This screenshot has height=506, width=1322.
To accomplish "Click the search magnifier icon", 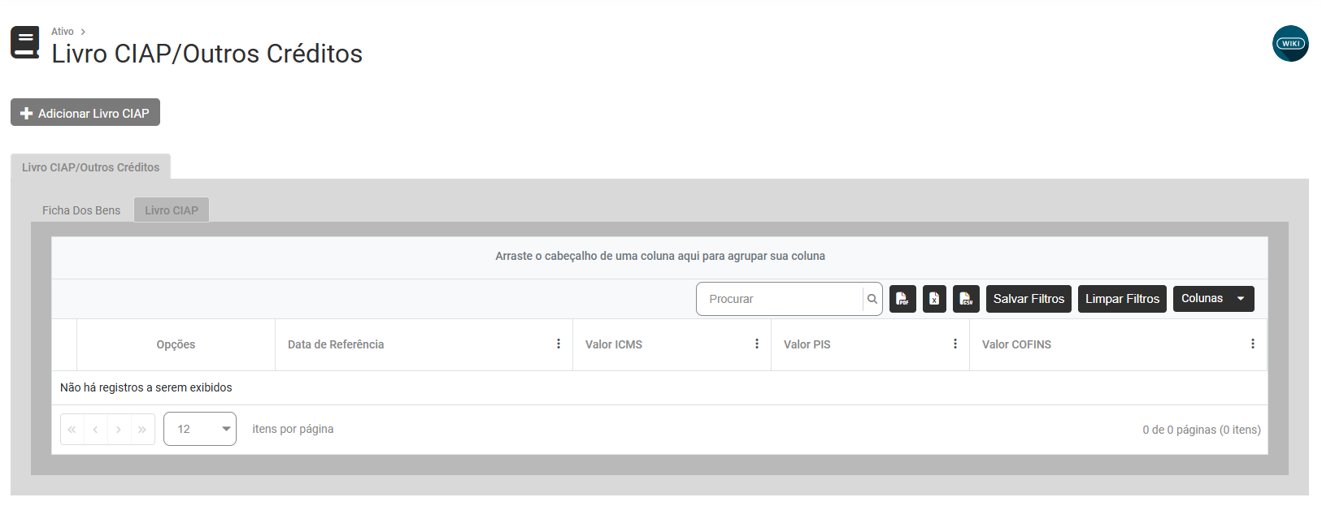I will pyautogui.click(x=872, y=299).
